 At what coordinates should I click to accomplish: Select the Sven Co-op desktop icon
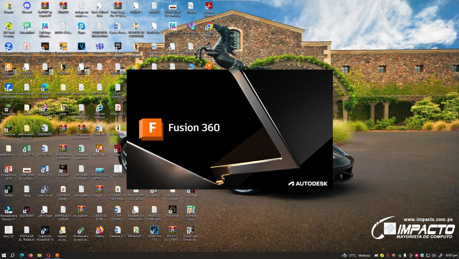tap(45, 191)
